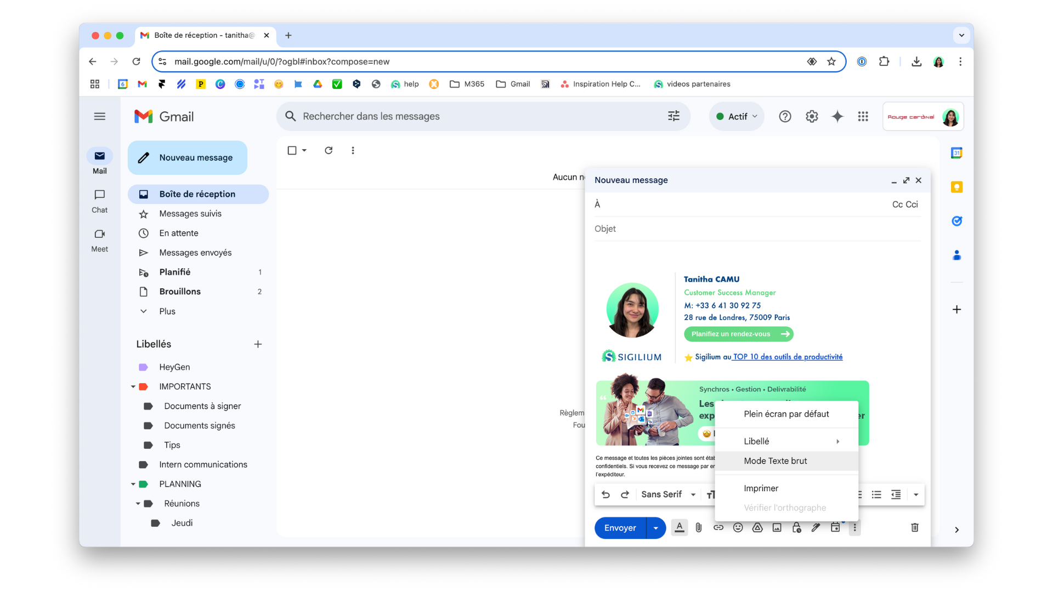
Task: Tick the select all messages checkbox
Action: tap(292, 150)
